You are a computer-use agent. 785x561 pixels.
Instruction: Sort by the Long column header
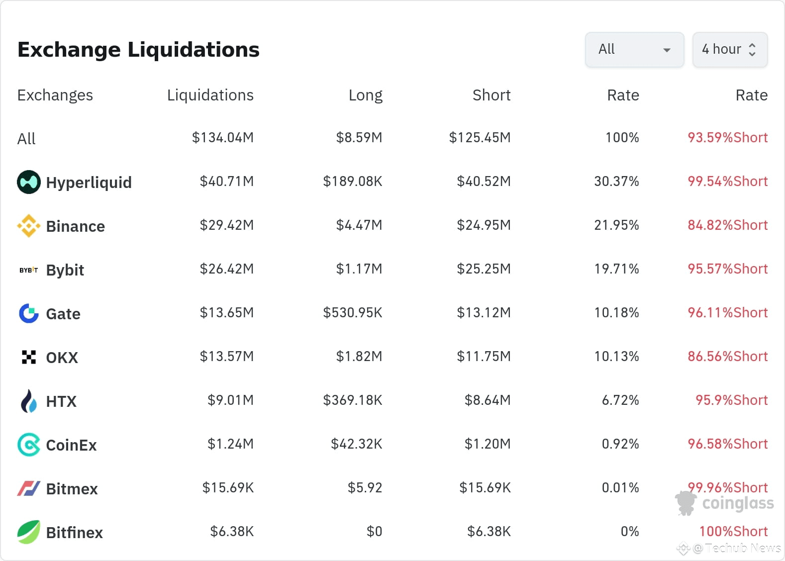[365, 95]
